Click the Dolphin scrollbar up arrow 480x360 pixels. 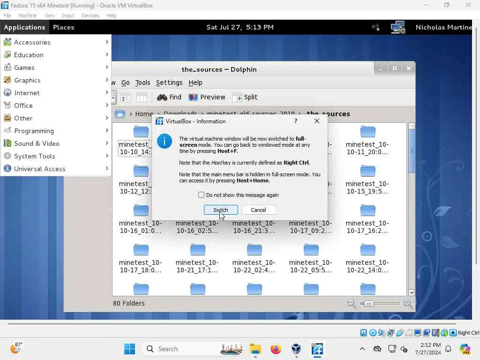point(412,126)
